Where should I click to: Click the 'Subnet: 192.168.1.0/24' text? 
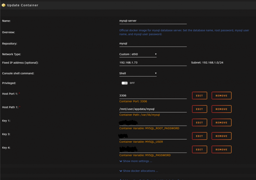[x=207, y=62]
